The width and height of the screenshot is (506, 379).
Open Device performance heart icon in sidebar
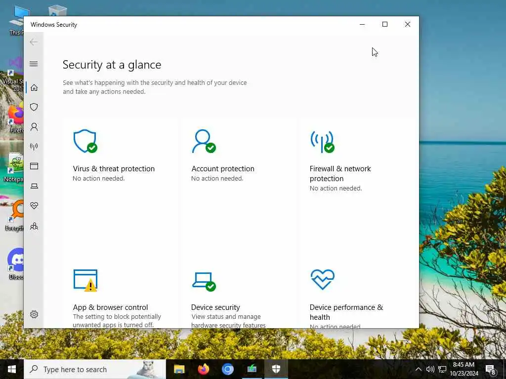pyautogui.click(x=34, y=206)
